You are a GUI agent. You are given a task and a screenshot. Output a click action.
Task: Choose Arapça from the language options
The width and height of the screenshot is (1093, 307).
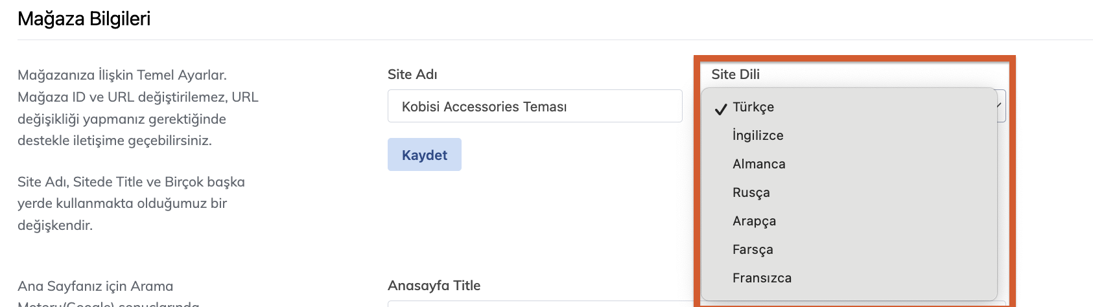pos(754,222)
